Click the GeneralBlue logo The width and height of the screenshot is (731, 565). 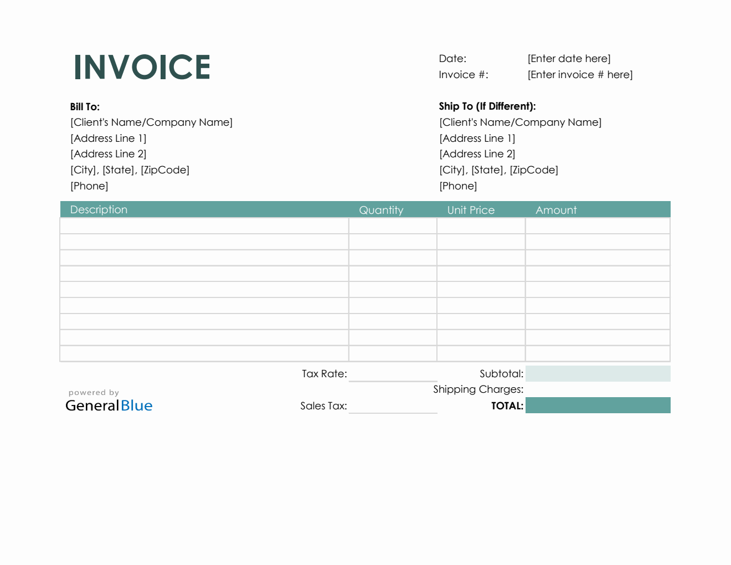coord(109,405)
